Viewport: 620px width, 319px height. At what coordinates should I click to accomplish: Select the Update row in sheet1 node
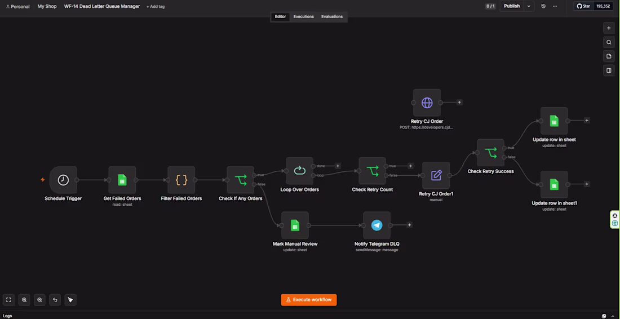(555, 184)
